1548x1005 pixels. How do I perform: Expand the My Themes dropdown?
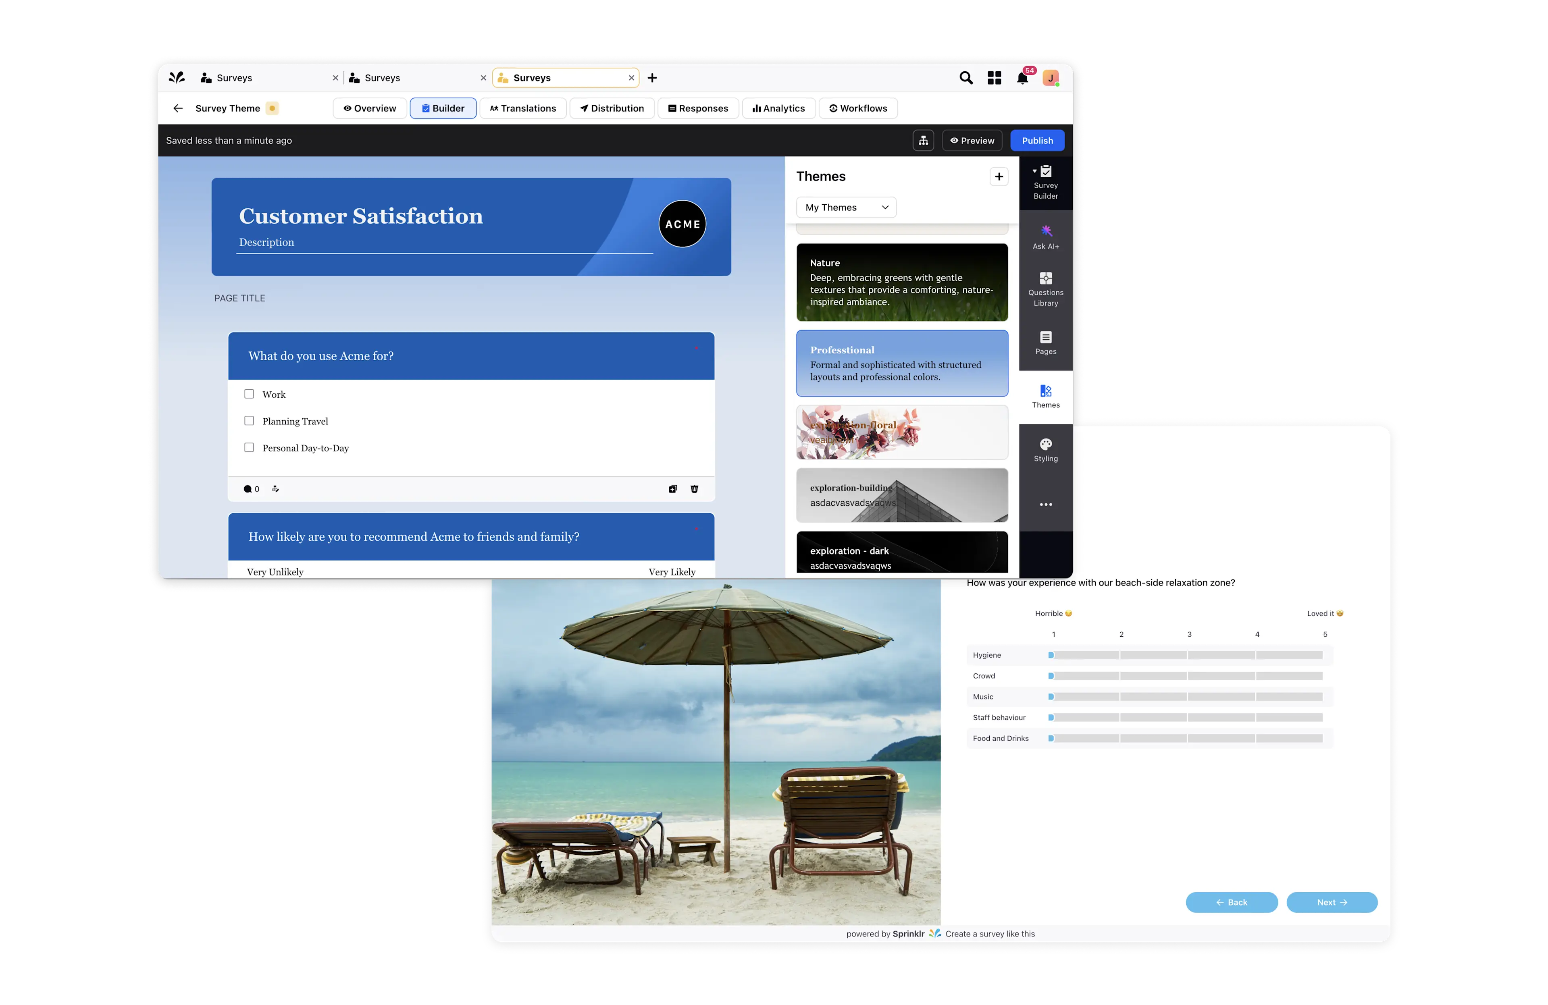click(845, 208)
